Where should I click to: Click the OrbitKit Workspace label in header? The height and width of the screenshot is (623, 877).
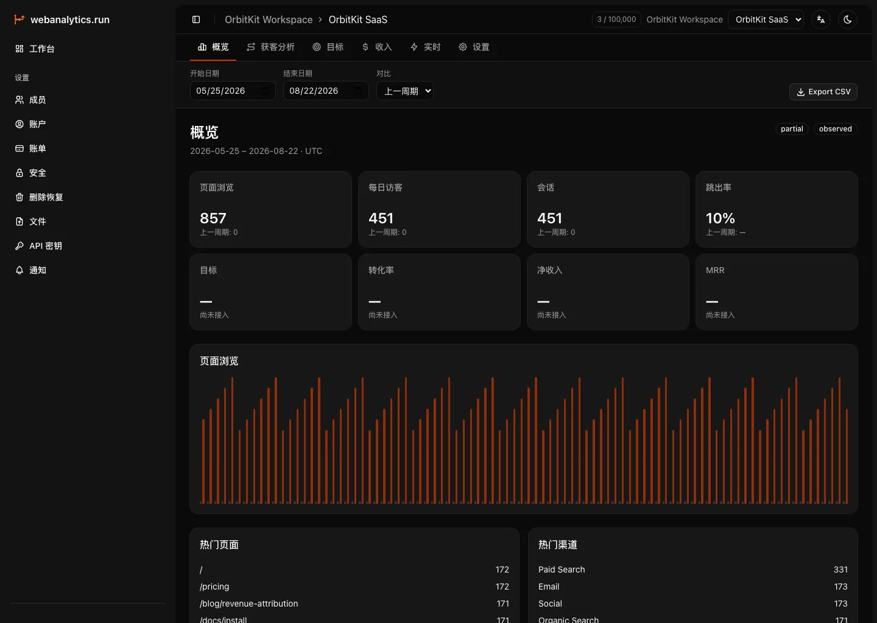coord(685,19)
